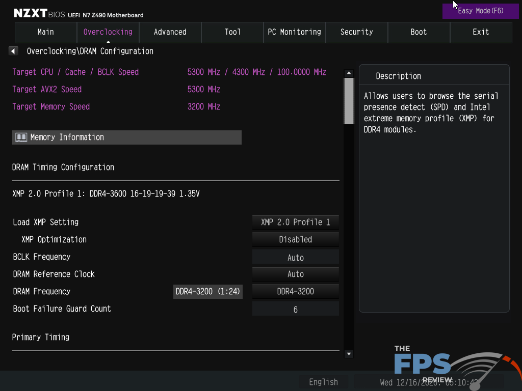Switch to Easy Mode (F6)

click(480, 11)
